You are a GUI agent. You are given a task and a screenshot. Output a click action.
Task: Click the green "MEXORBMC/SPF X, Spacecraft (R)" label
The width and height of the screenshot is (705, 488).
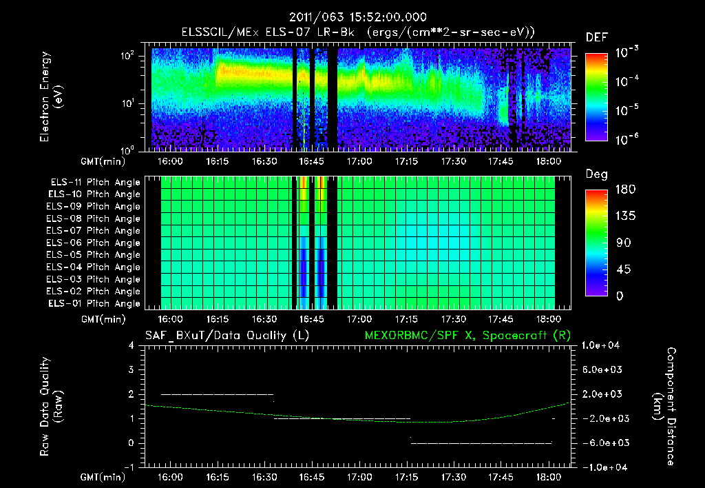point(467,336)
